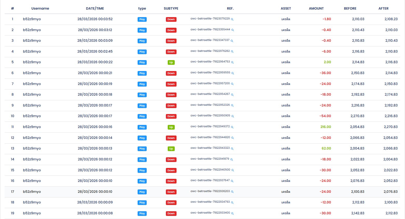Select the Username column header
Viewport: 405px width, 219px height.
click(x=40, y=9)
